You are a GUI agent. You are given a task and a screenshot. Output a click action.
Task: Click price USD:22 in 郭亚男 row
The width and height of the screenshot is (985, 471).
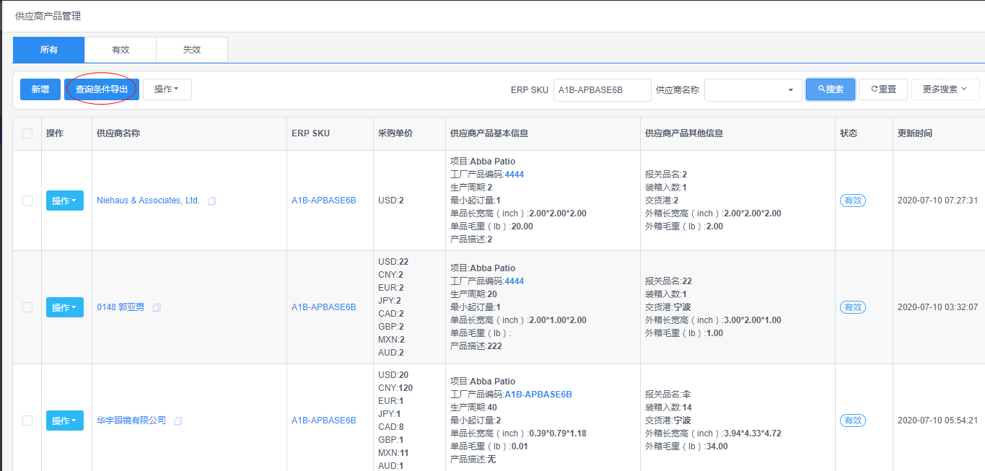[x=393, y=262]
